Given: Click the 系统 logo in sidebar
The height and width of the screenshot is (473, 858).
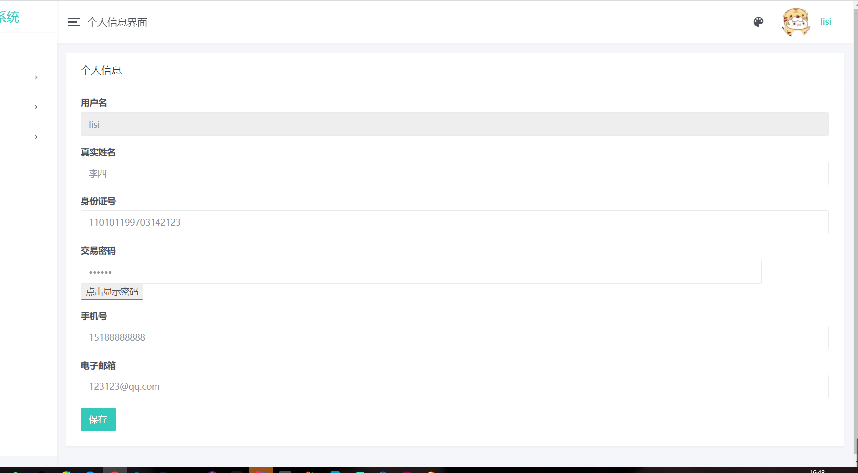Looking at the screenshot, I should pos(10,17).
